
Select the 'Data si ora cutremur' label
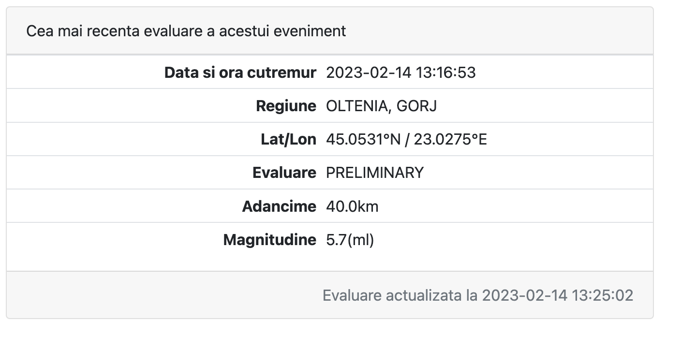240,73
